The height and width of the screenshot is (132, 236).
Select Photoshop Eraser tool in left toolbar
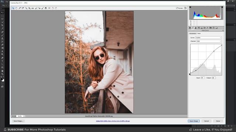click(x=2, y=45)
